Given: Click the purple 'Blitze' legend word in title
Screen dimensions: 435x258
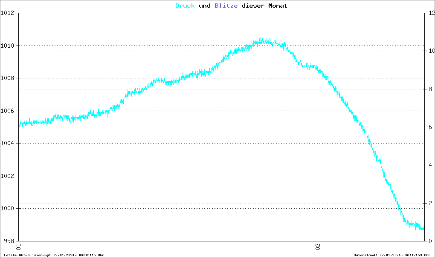Looking at the screenshot, I should point(223,6).
